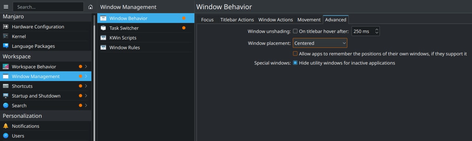The height and width of the screenshot is (141, 472).
Task: Open Notifications settings
Action: pyautogui.click(x=46, y=126)
